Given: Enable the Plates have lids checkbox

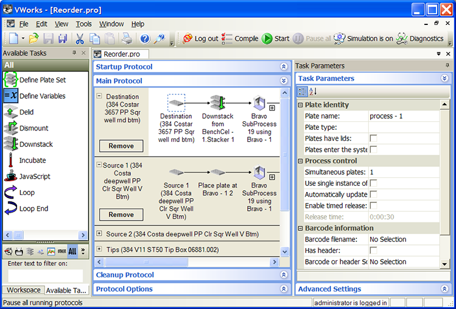Looking at the screenshot, I should 373,138.
